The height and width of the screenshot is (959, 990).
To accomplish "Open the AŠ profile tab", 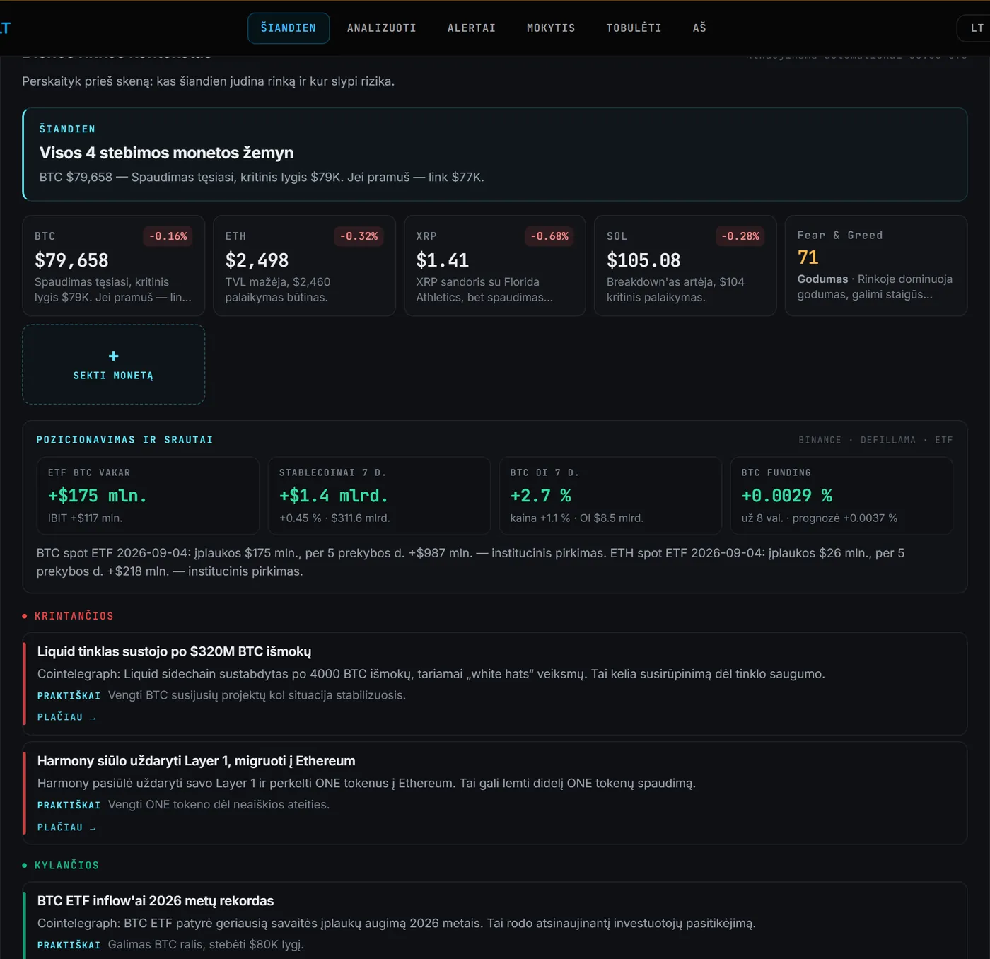I will [x=699, y=28].
